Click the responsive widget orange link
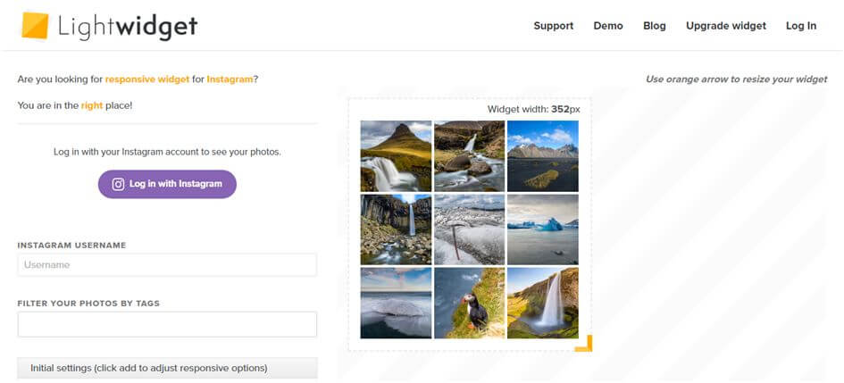 point(147,79)
